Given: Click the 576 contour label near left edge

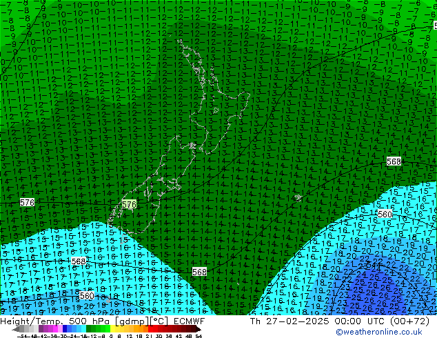Looking at the screenshot, I should click(27, 202).
